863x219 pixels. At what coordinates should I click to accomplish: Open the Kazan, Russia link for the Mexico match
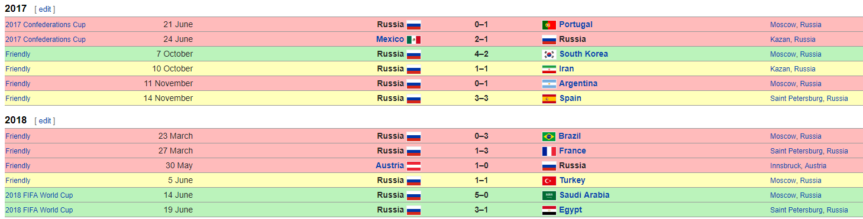click(793, 40)
